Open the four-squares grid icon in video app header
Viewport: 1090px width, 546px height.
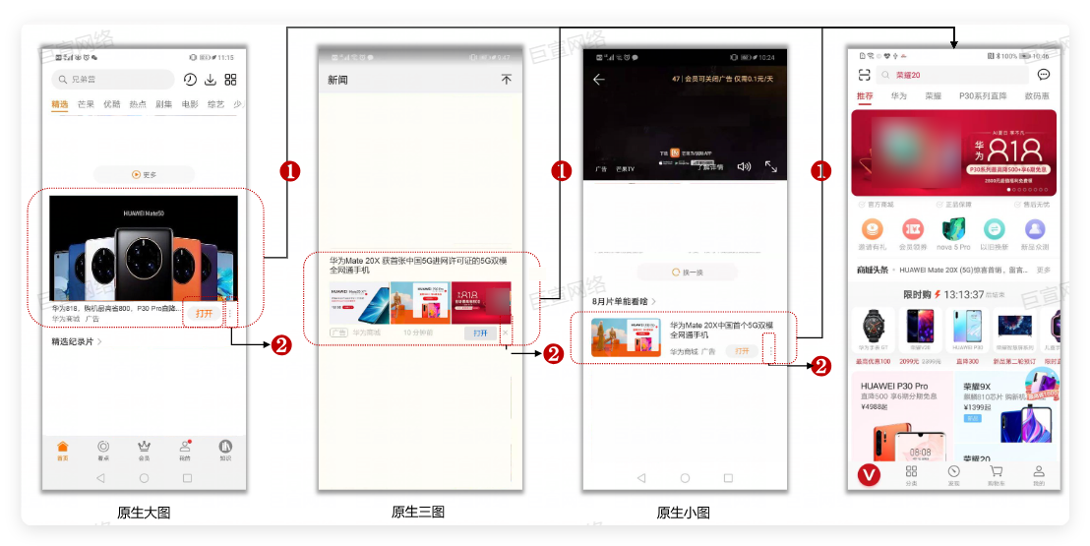point(231,80)
